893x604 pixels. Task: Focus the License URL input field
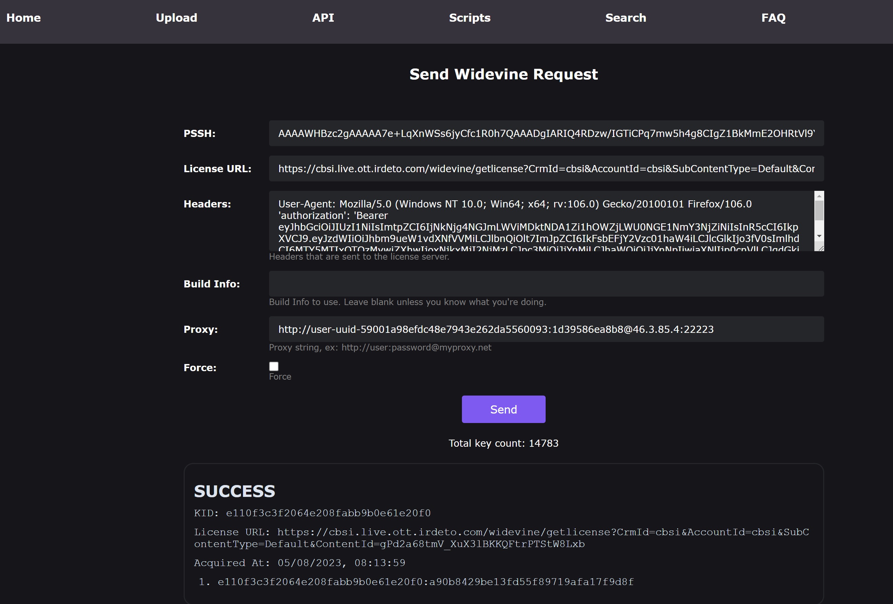[x=546, y=169]
